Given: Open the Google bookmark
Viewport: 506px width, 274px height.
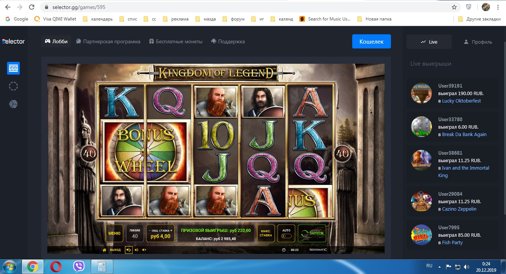Looking at the screenshot, I should click(x=17, y=19).
